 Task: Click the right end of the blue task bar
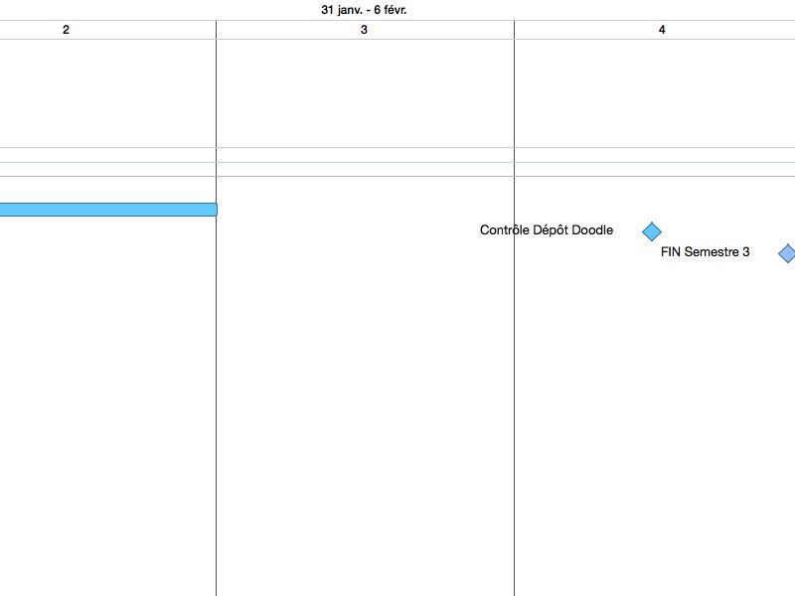click(x=213, y=210)
